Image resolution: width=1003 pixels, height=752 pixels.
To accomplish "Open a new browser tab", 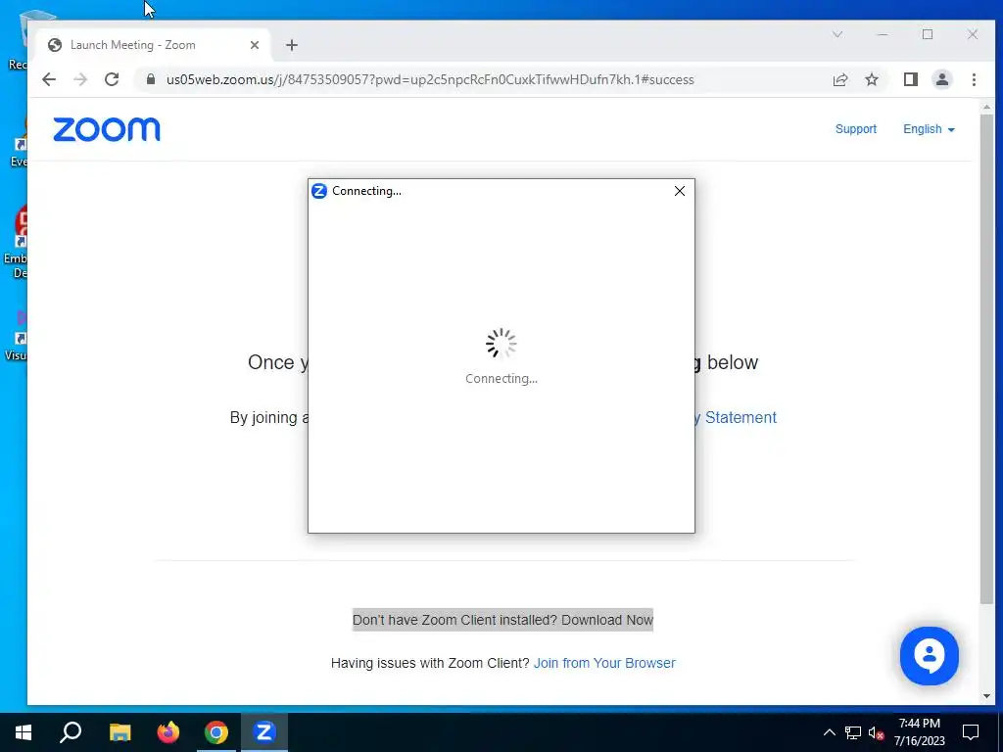I will tap(292, 45).
